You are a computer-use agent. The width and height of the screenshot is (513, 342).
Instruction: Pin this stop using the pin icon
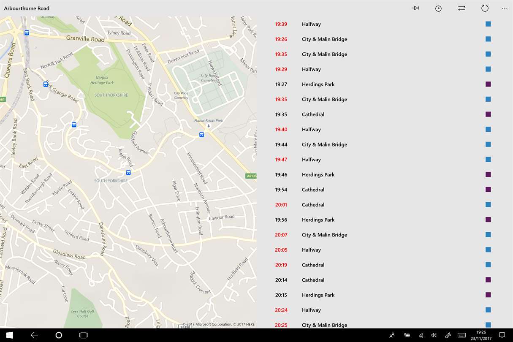point(415,8)
